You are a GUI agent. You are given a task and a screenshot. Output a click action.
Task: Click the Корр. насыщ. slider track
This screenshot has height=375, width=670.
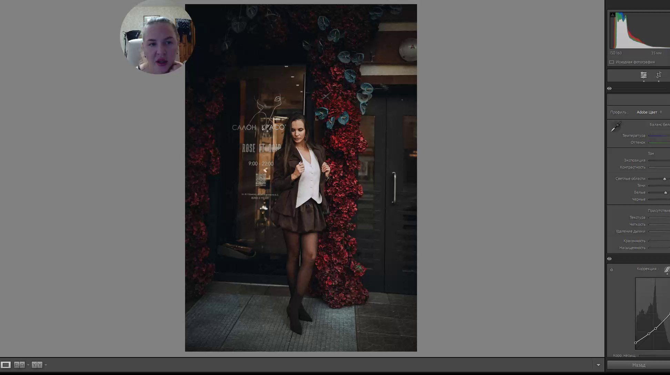[654, 356]
